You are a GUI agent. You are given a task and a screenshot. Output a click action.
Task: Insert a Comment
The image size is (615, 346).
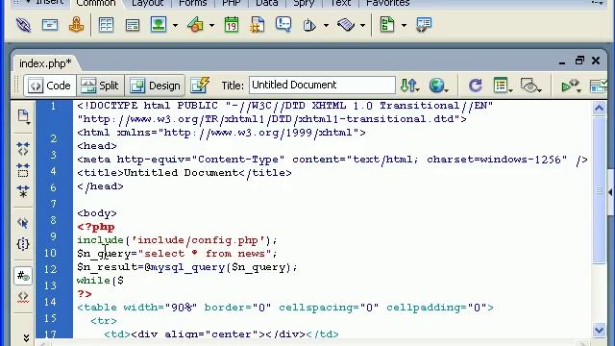[283, 25]
